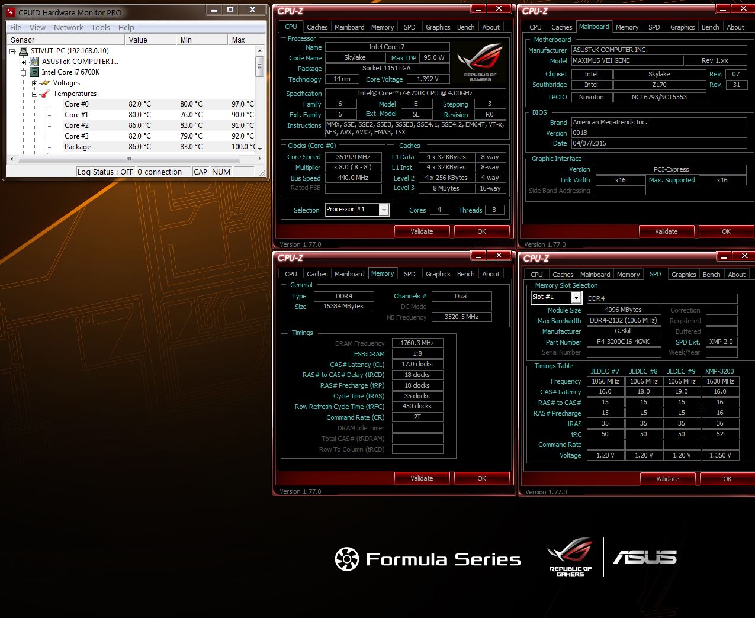Click the Min column header

(x=201, y=40)
